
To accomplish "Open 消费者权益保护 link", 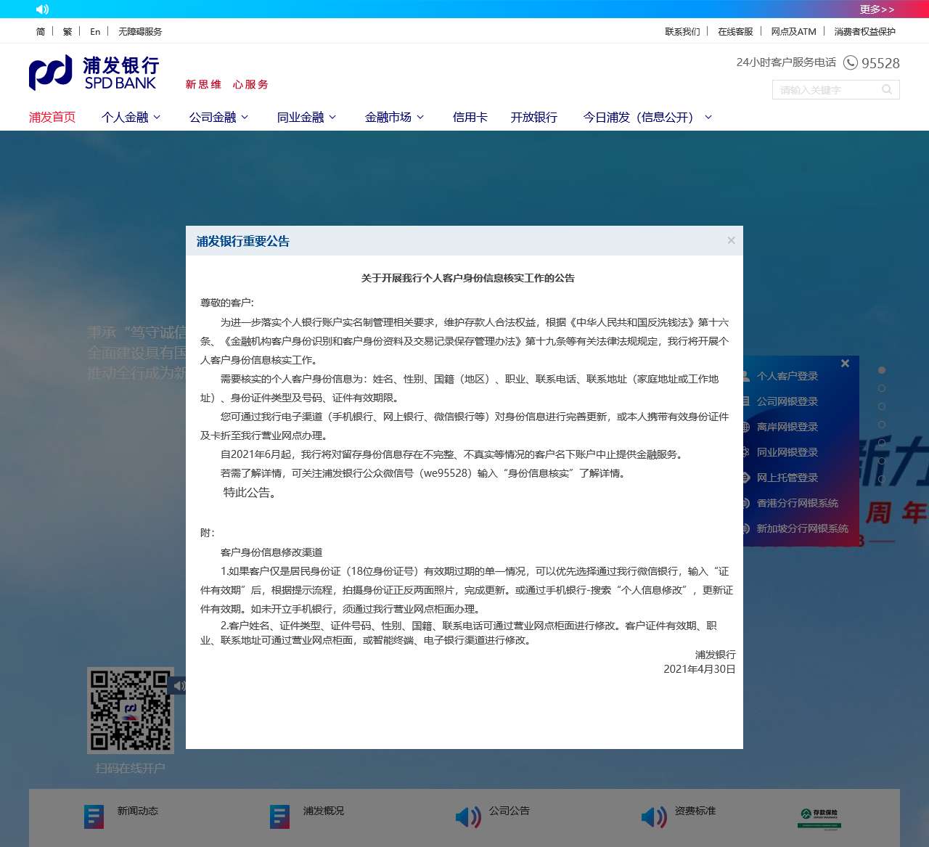I will coord(864,31).
